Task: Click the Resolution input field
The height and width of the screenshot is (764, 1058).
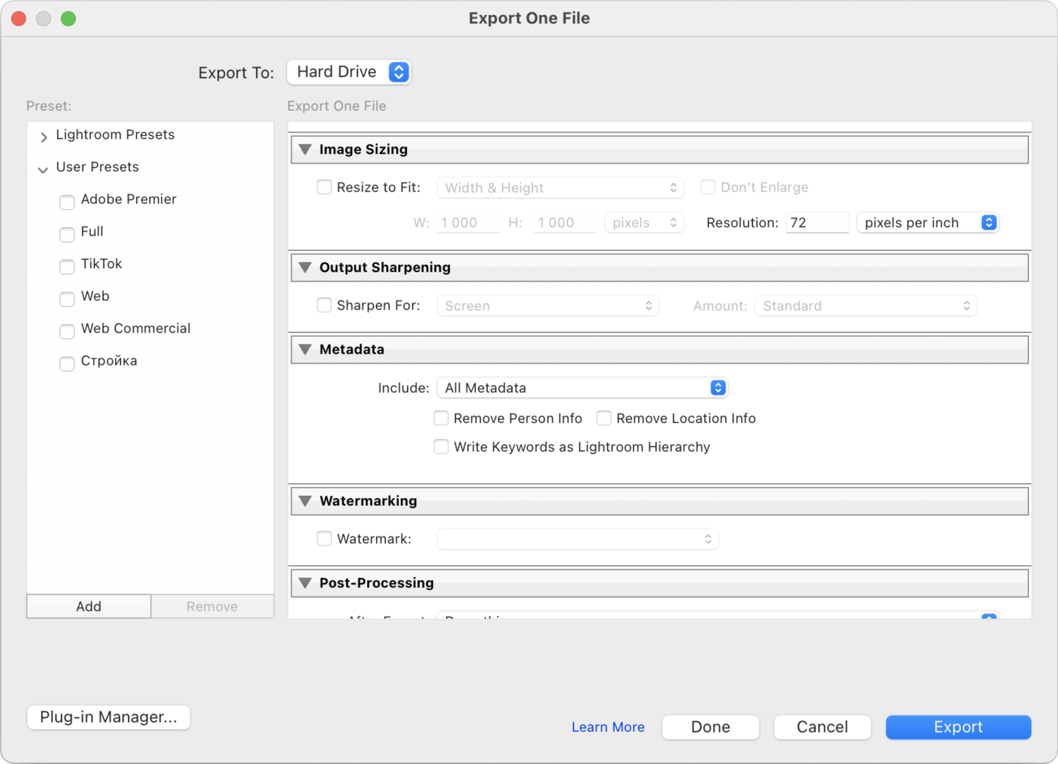Action: (x=817, y=223)
